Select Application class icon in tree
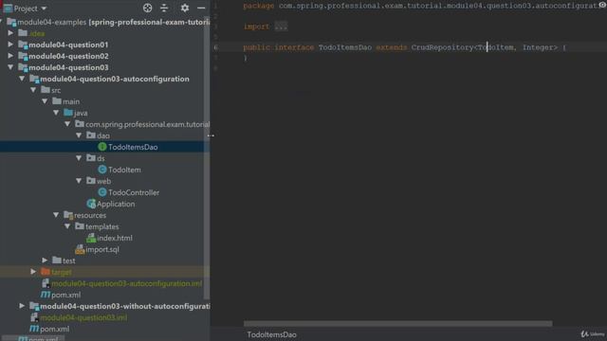This screenshot has height=341, width=607. click(x=91, y=204)
